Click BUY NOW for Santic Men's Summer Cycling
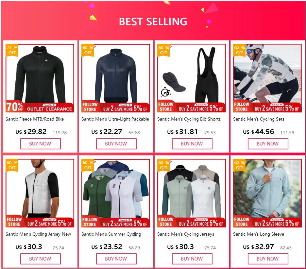Screen dimensions: 306x269 (116, 259)
